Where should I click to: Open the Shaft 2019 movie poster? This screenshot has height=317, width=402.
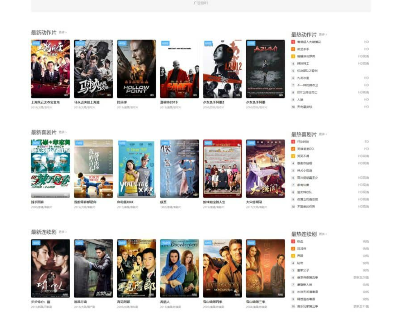click(179, 69)
